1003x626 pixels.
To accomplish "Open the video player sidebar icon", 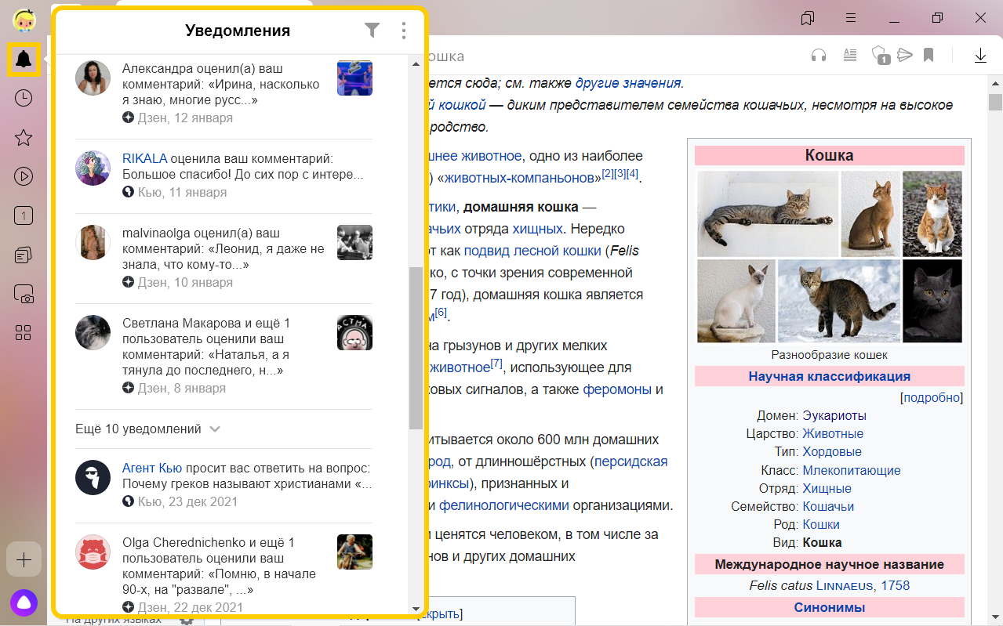I will pyautogui.click(x=24, y=176).
